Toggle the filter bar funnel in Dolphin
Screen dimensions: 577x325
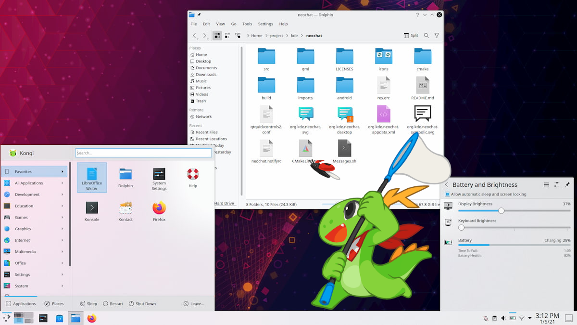[437, 36]
